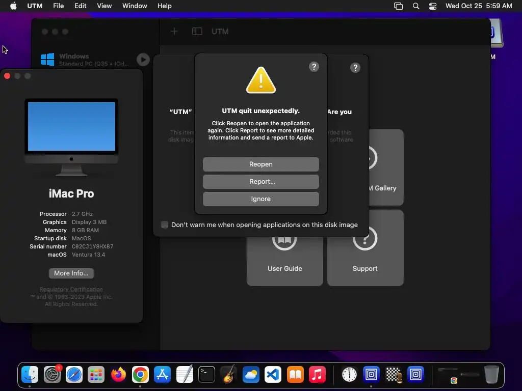Open the Edit menu
Screen dimensions: 522x391
[80, 6]
